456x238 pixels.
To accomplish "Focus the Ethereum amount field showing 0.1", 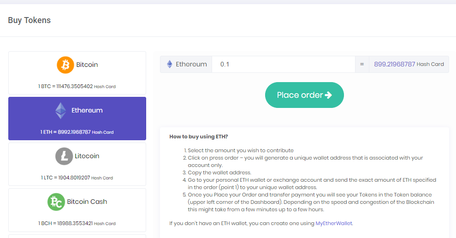I will (x=283, y=65).
